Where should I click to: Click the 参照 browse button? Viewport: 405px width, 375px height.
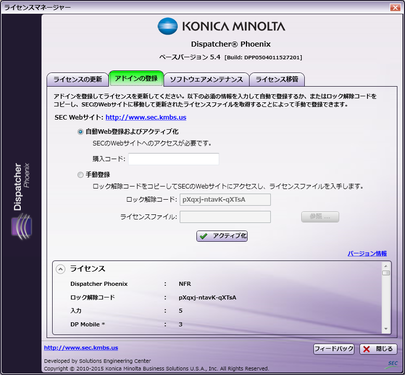(x=320, y=217)
